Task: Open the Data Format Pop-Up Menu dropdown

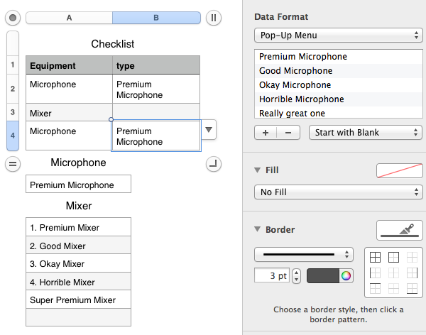Action: (338, 35)
